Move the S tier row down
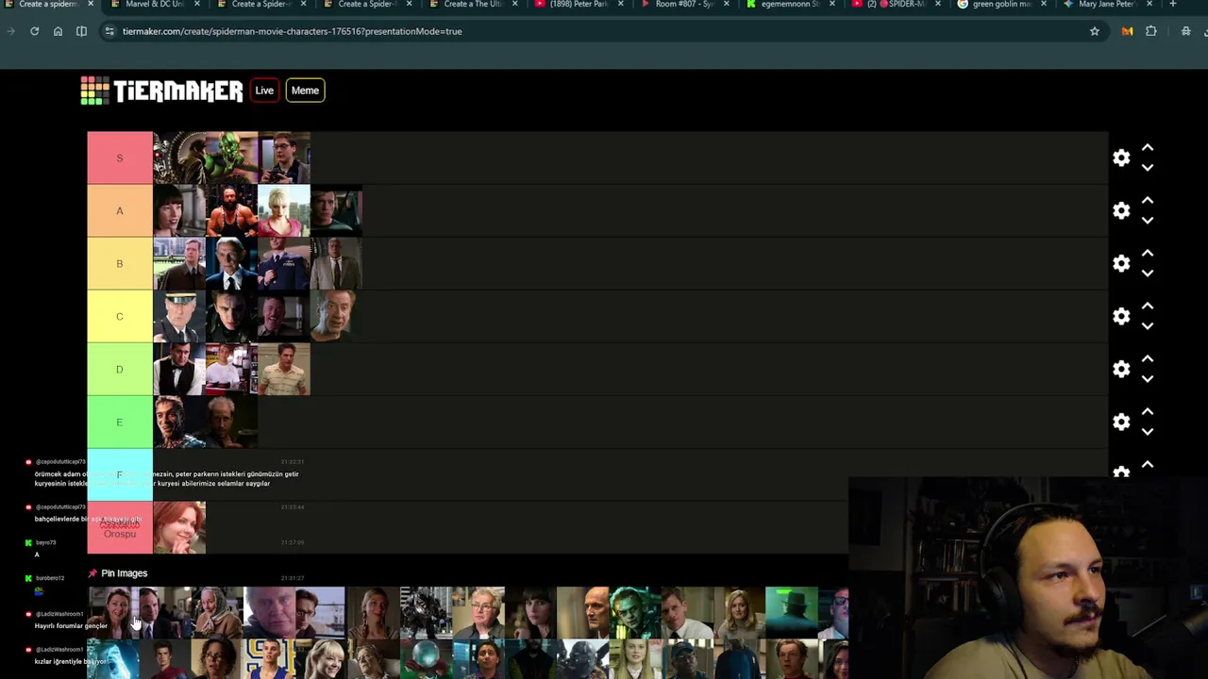 tap(1148, 168)
